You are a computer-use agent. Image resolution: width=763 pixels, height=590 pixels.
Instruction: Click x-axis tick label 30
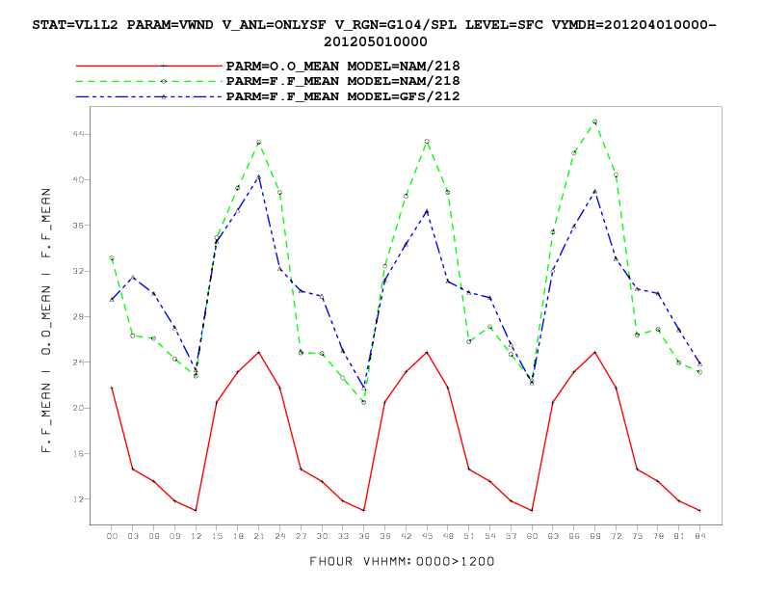tap(322, 536)
